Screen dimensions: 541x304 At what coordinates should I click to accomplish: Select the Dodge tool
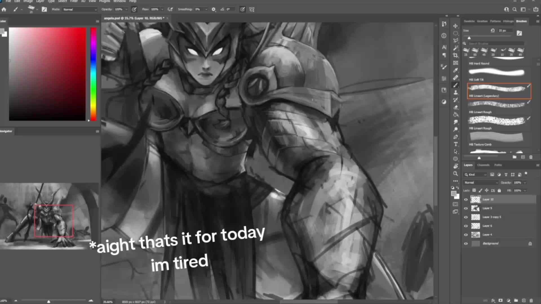click(x=455, y=129)
